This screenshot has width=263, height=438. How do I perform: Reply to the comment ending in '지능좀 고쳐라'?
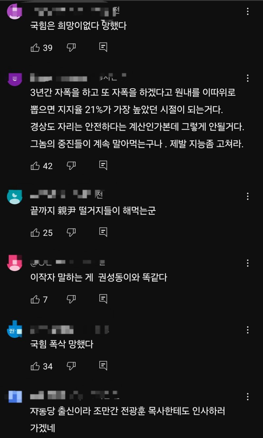(x=103, y=165)
